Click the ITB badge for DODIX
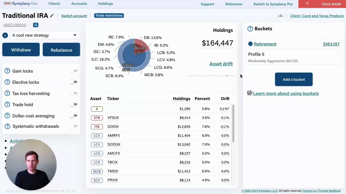 click(97, 127)
